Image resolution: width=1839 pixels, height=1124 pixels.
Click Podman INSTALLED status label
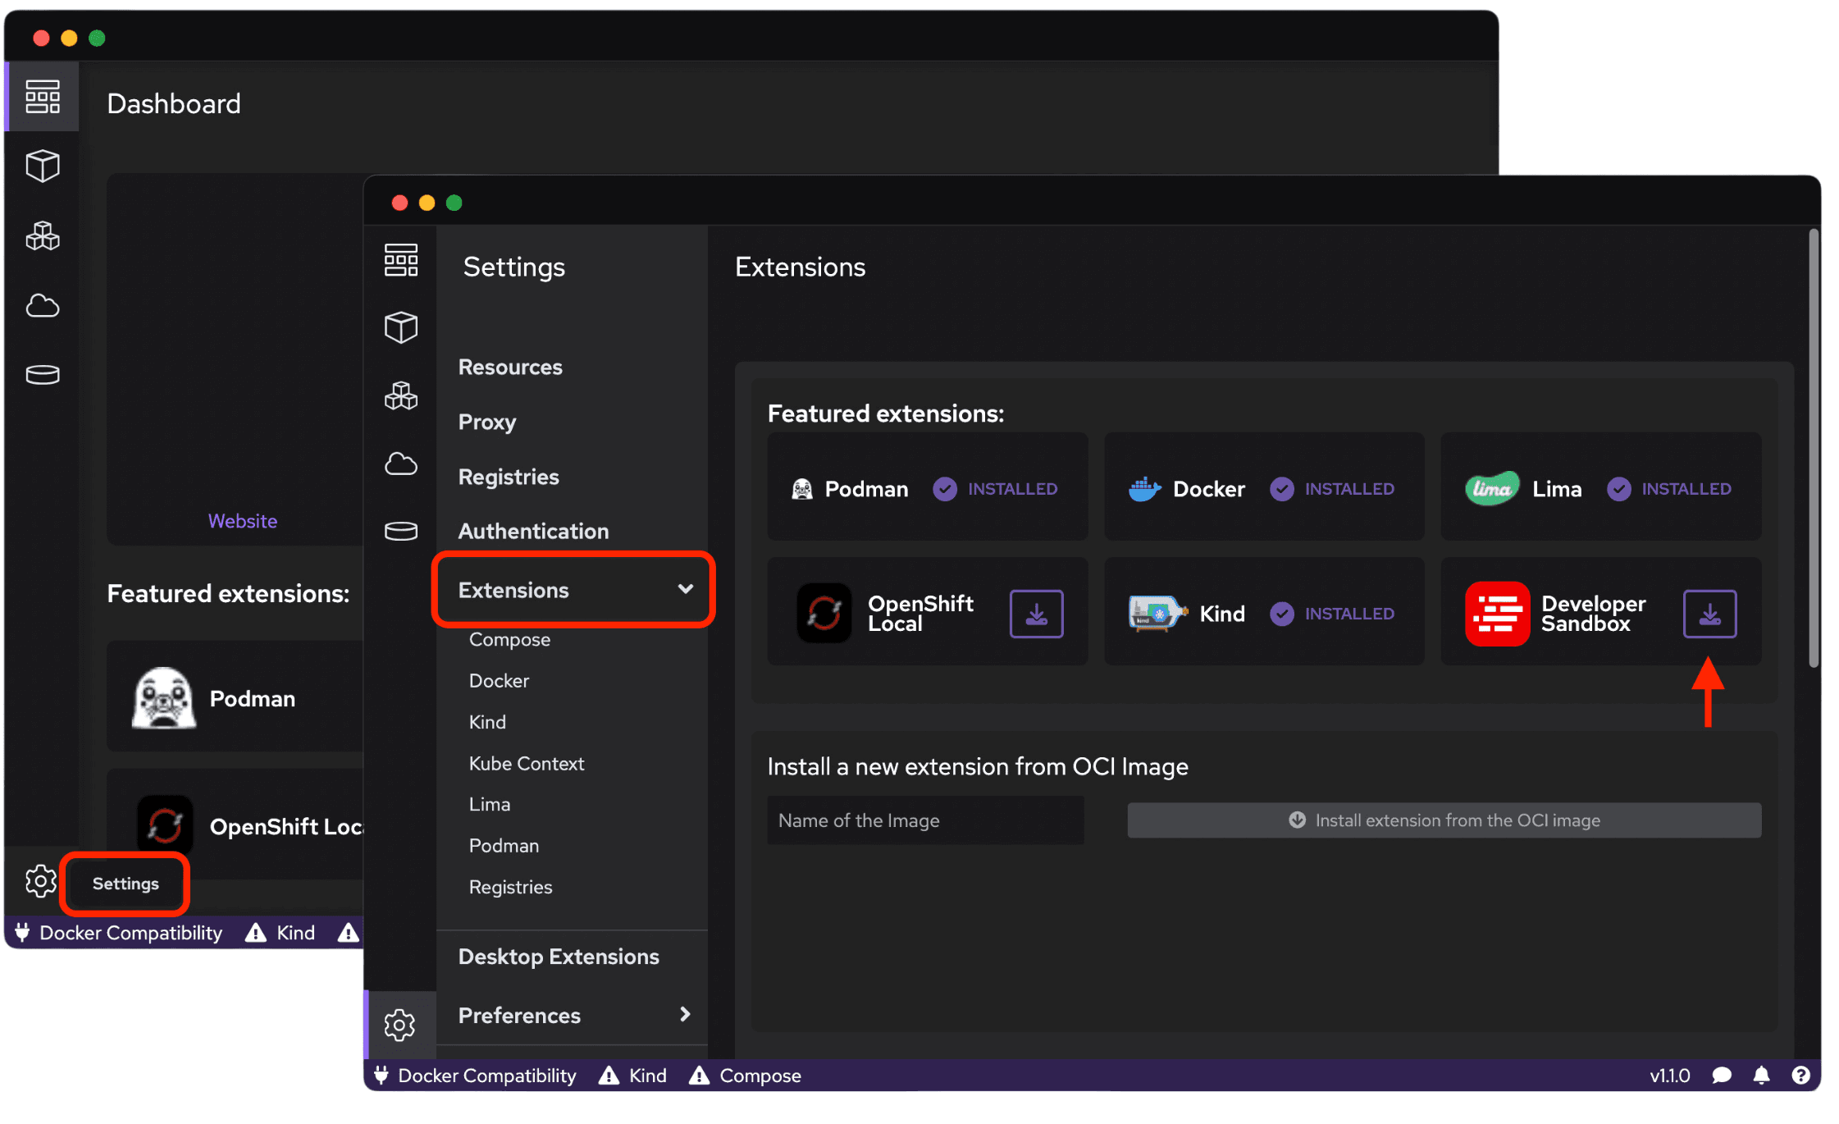tap(1012, 489)
